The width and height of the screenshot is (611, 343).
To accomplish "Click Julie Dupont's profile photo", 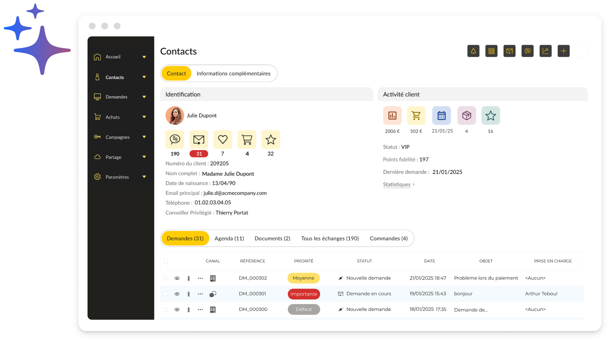I will pos(175,116).
